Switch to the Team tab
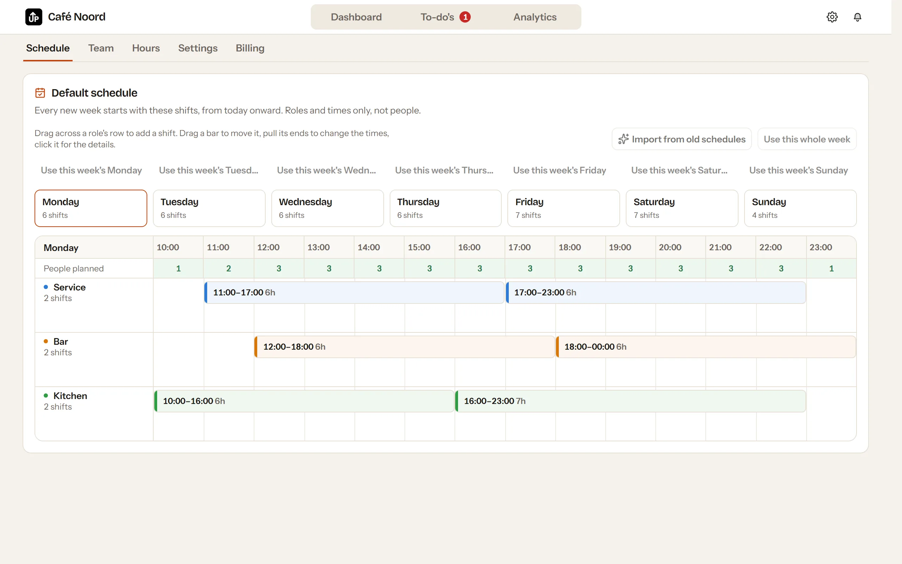Viewport: 902px width, 564px height. click(101, 48)
